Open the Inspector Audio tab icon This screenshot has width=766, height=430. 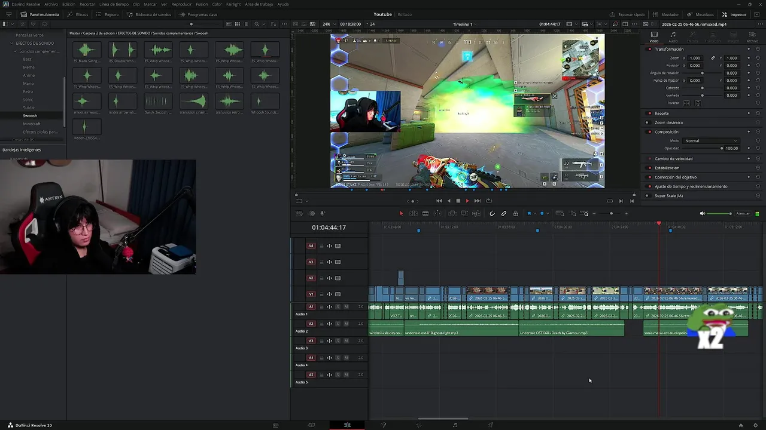(673, 36)
